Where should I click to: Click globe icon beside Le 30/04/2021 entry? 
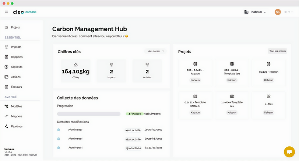(59, 130)
